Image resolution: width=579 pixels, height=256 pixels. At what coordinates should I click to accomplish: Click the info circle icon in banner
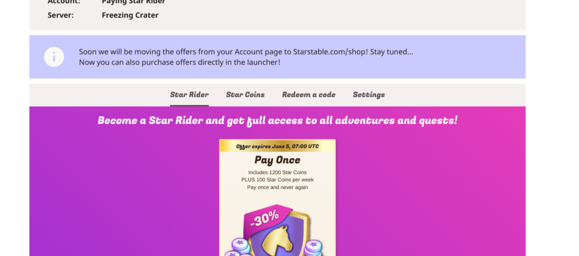(54, 57)
